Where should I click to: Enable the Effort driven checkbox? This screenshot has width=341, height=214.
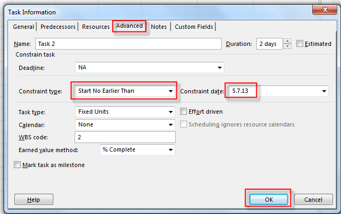tap(184, 112)
